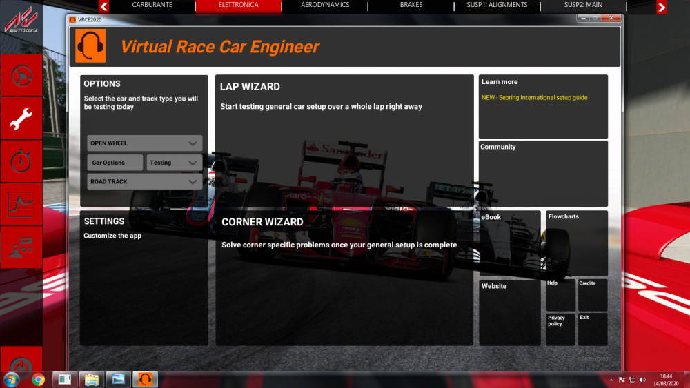
Task: Open the taskbar app with window icon
Action: tap(65, 379)
